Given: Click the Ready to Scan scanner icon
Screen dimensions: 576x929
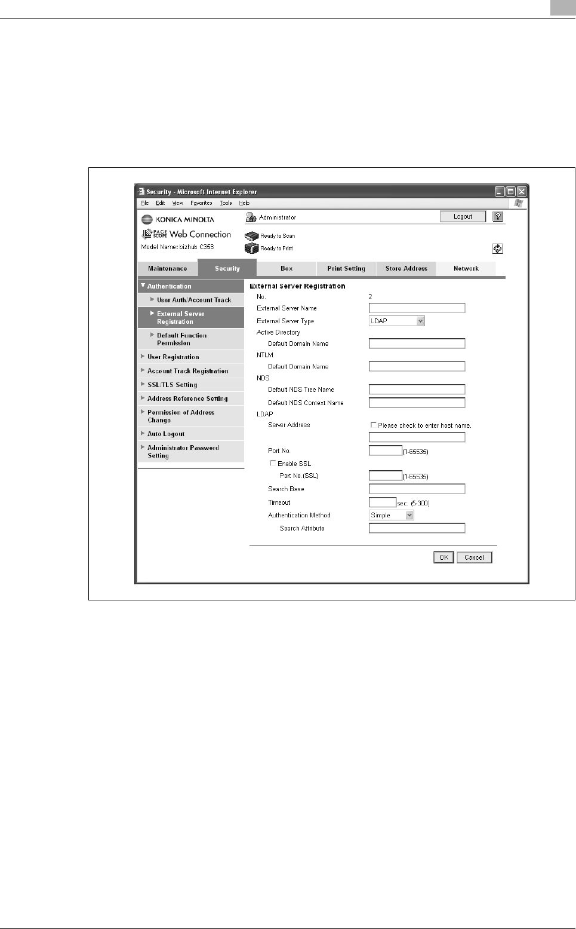Looking at the screenshot, I should click(252, 236).
